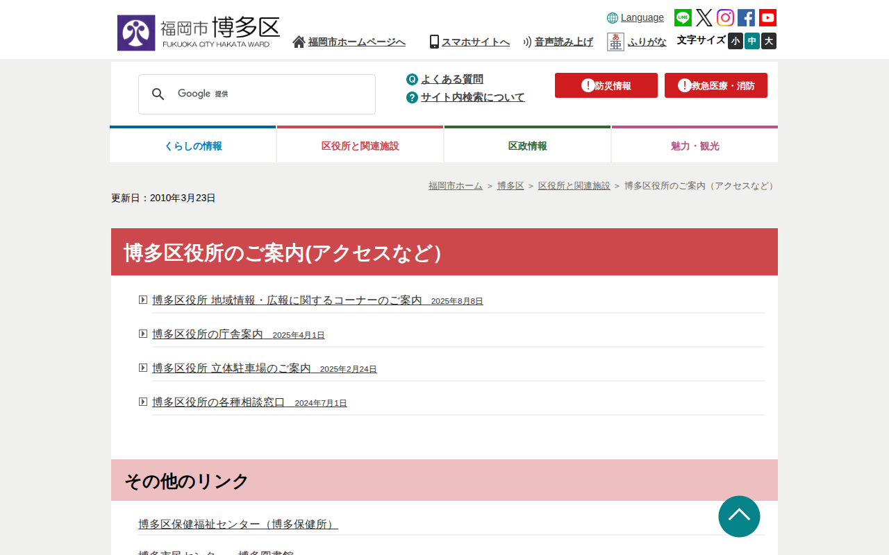The image size is (889, 555).
Task: Click the search magnifier icon
Action: click(158, 94)
